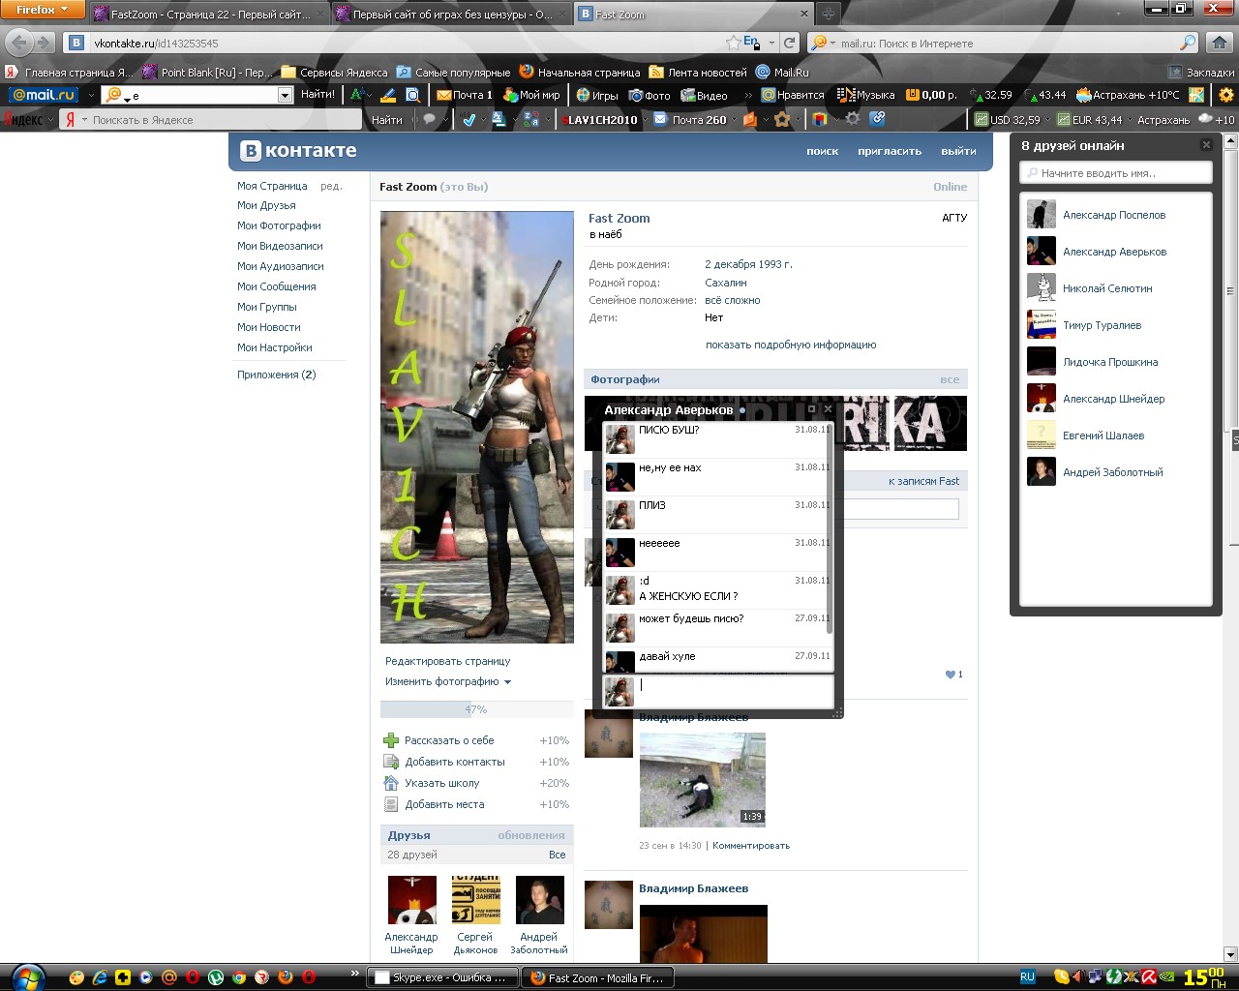Open Мой мир in the Mail.ru toolbar
Image resolution: width=1239 pixels, height=991 pixels.
click(531, 95)
